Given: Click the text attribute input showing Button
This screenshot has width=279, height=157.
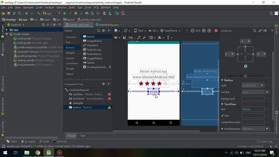Looking at the screenshot, I should 253,109.
